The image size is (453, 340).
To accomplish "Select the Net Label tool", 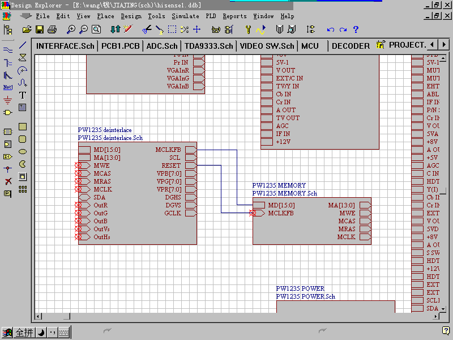I will click(8, 87).
